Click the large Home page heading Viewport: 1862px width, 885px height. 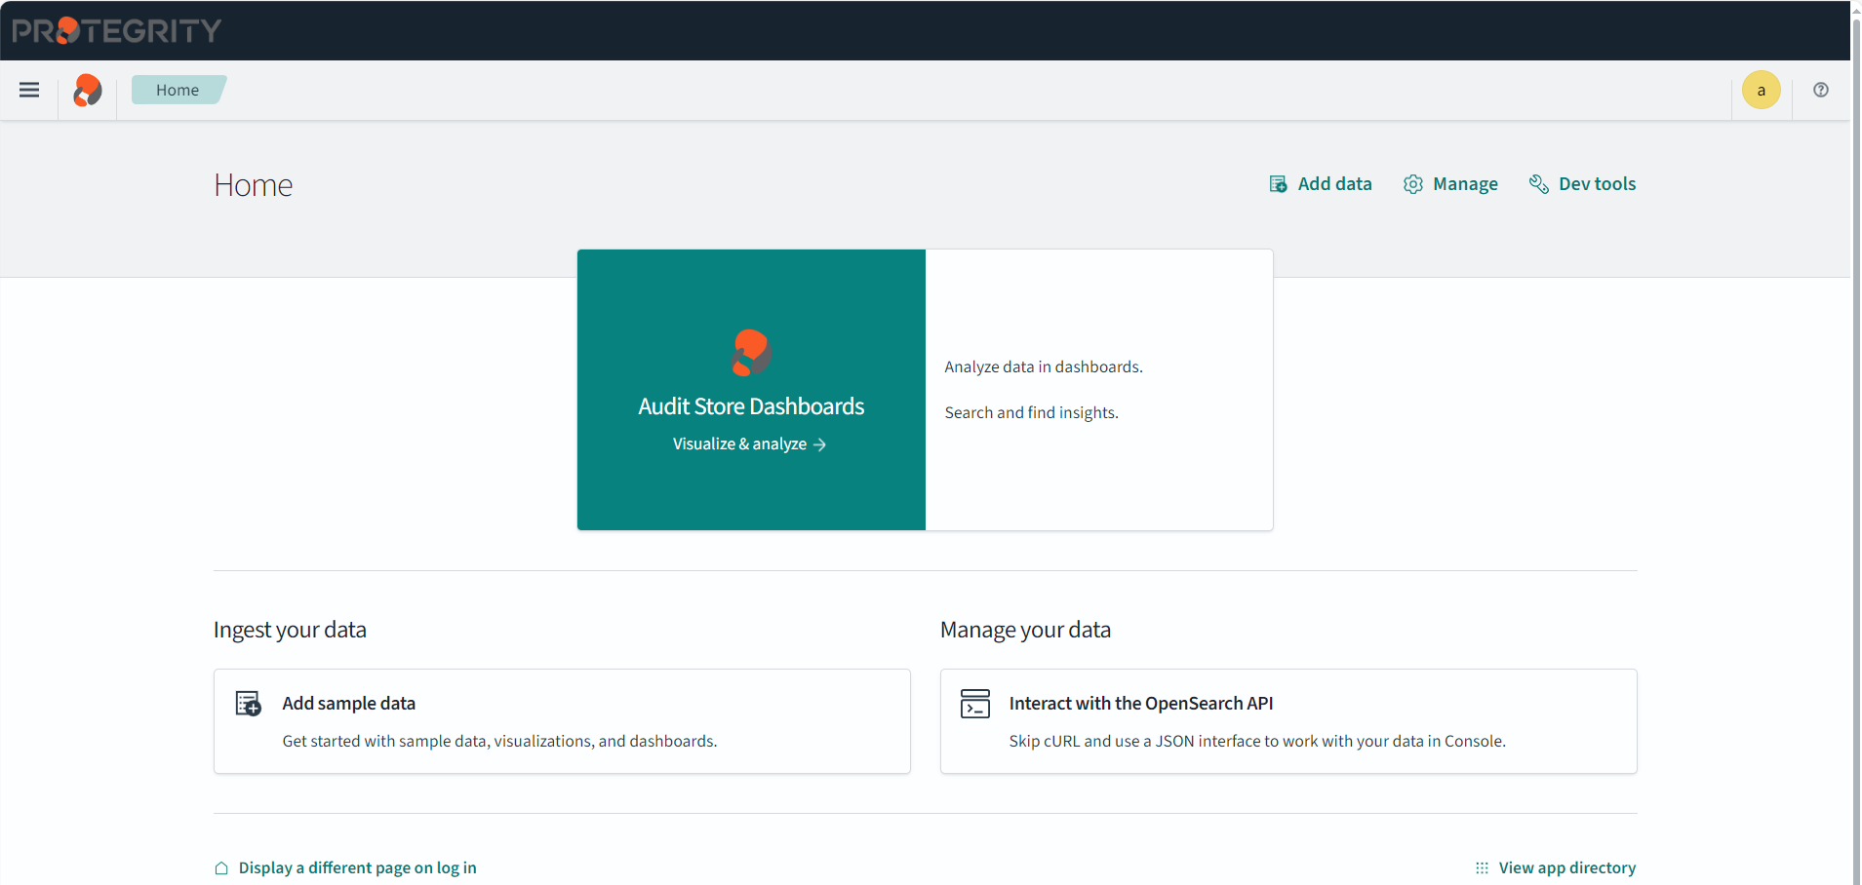click(x=254, y=185)
